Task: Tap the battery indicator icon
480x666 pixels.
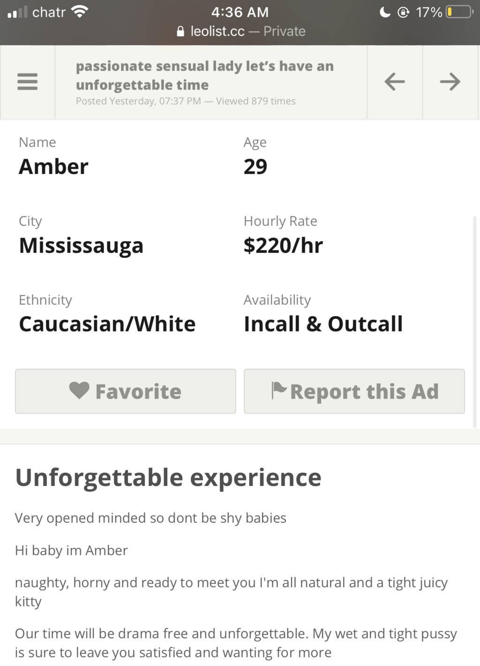Action: 459,12
